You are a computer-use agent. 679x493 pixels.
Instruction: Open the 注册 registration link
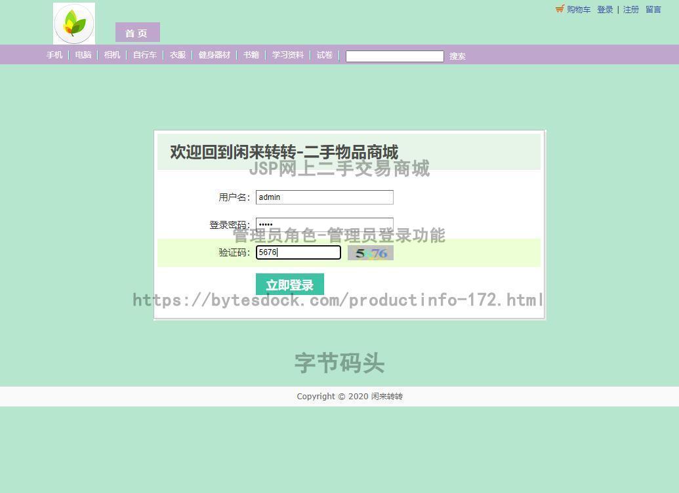pyautogui.click(x=630, y=9)
